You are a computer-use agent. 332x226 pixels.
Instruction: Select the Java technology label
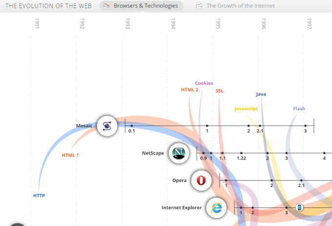coord(261,94)
